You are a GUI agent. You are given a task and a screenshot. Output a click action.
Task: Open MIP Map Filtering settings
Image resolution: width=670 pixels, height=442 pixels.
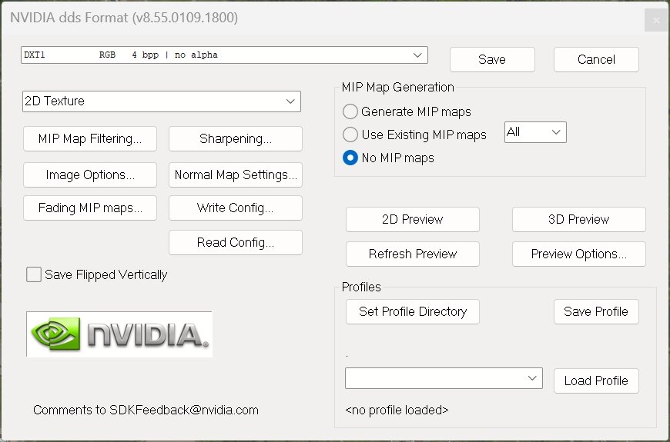click(x=90, y=138)
